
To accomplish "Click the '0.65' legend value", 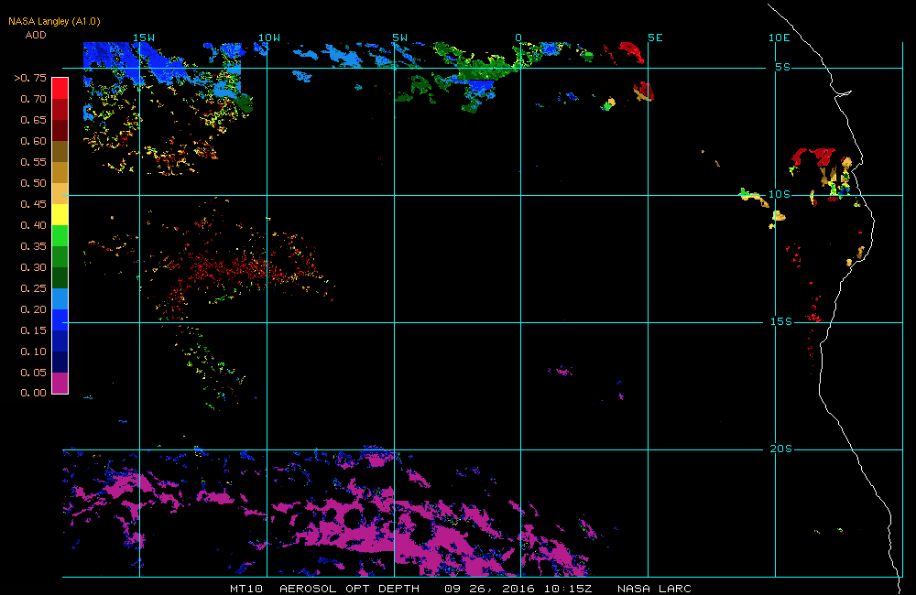I will point(33,120).
